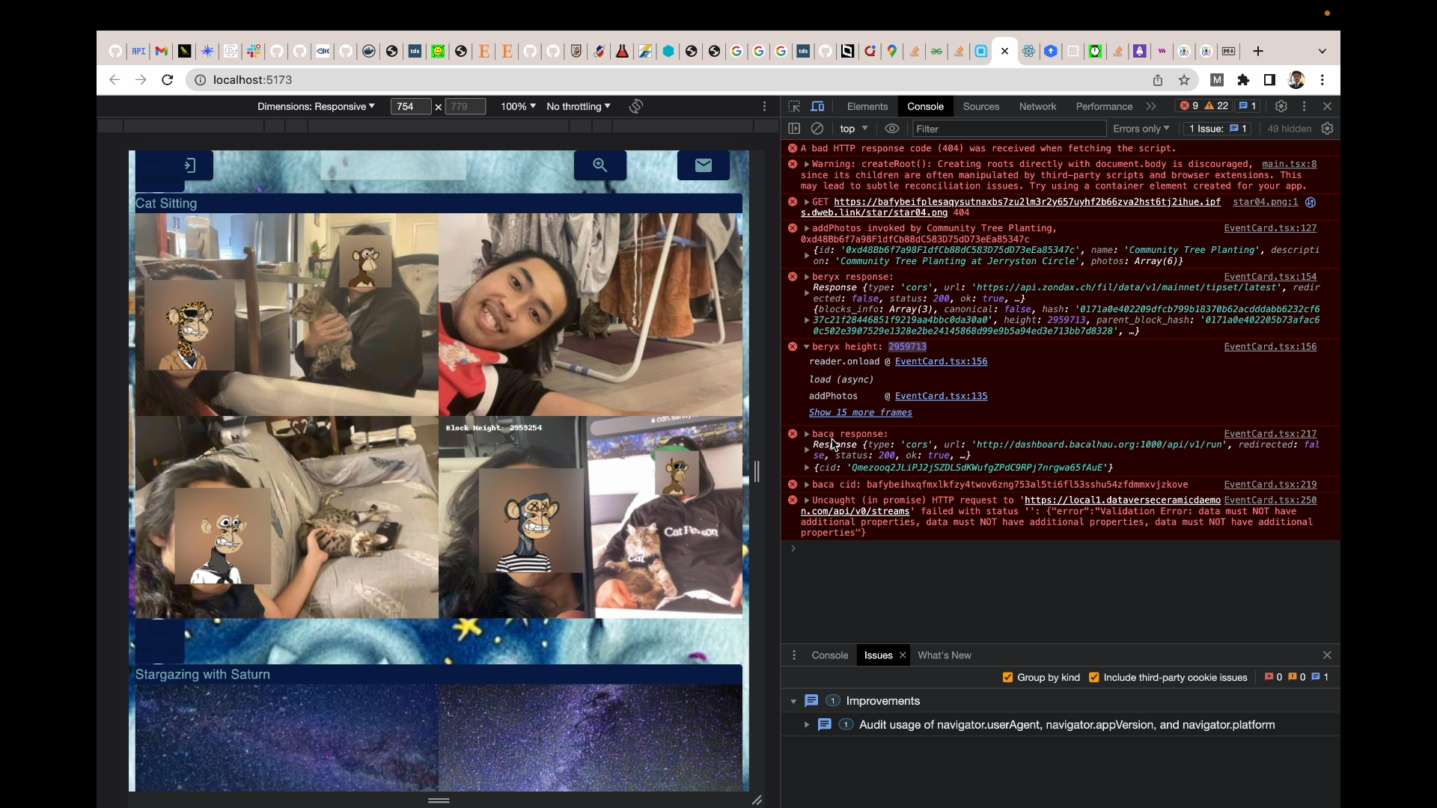This screenshot has height=808, width=1437.
Task: Click the search magnifier button in the page
Action: click(x=600, y=165)
